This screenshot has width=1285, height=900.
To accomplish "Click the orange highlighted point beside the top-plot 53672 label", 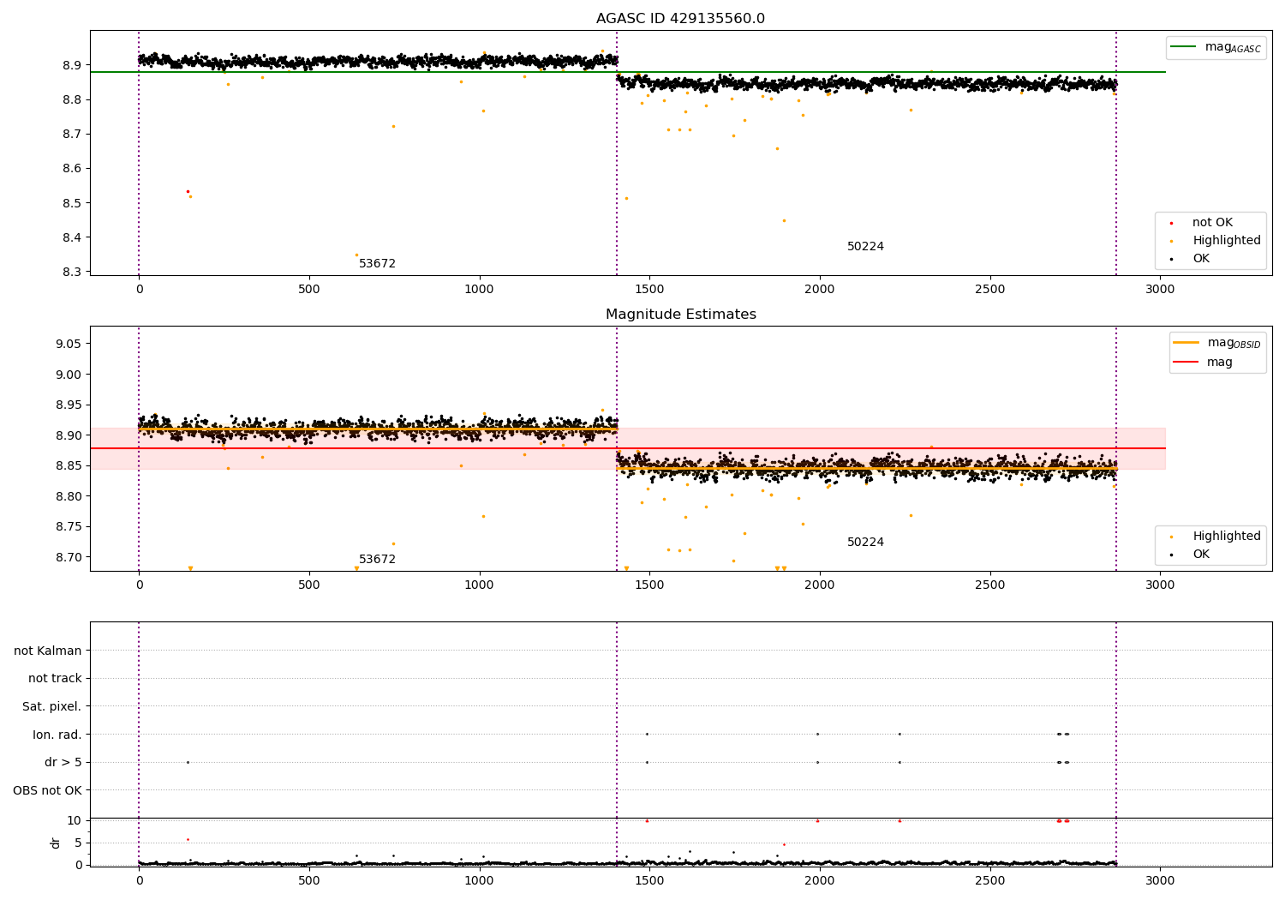I will point(356,255).
